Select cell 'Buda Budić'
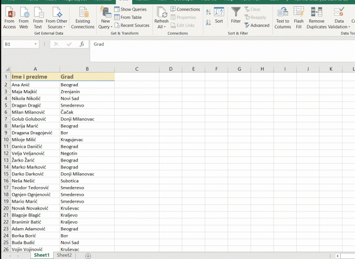The image size is (355, 259). click(35, 242)
